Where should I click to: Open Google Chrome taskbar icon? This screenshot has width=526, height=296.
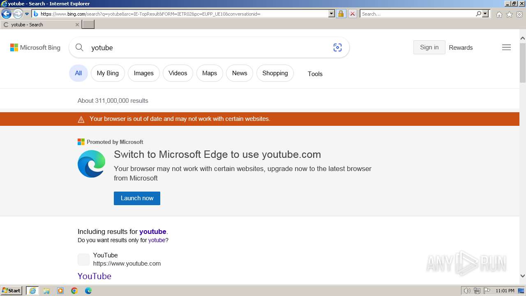74,291
